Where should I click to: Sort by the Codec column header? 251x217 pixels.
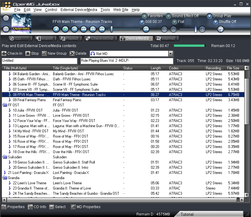tap(185, 68)
